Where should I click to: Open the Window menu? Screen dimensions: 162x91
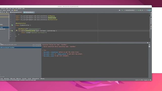(x=20, y=9)
